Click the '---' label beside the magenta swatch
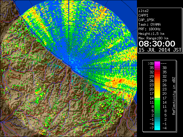This screenshot has height=137, width=183. [x=164, y=64]
